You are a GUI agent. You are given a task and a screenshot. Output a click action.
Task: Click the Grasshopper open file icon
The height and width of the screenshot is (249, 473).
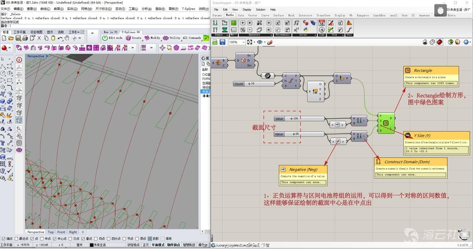point(215,42)
